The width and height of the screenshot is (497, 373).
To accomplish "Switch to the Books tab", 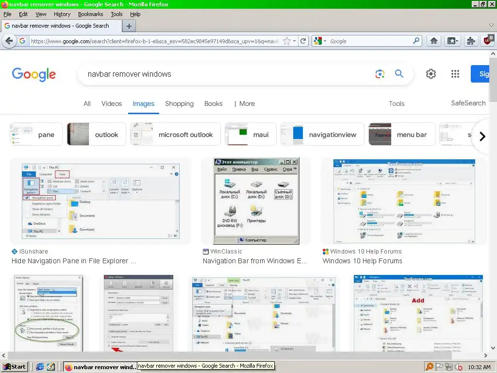I will point(214,104).
